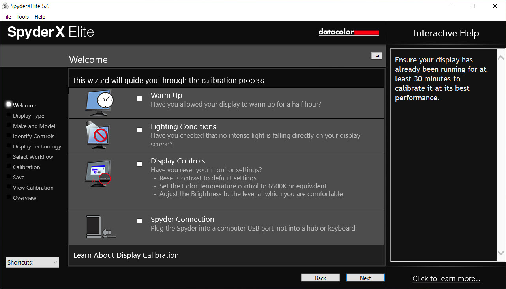
Task: Select the Display Type step
Action: (28, 116)
